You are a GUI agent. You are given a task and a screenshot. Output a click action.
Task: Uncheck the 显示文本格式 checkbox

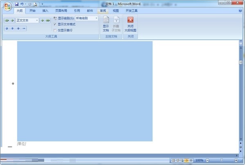55,24
